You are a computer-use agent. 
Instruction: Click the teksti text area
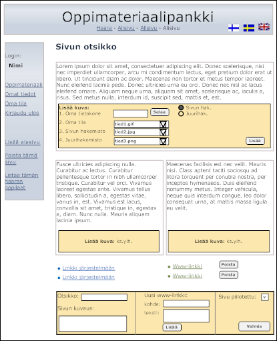point(186,316)
